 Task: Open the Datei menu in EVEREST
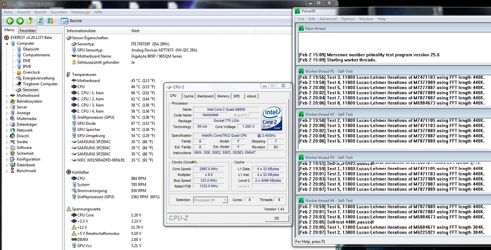(8, 12)
